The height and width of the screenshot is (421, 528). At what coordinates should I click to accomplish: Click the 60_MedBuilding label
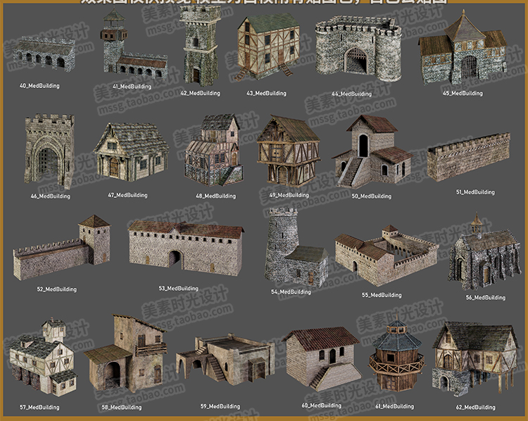[322, 406]
